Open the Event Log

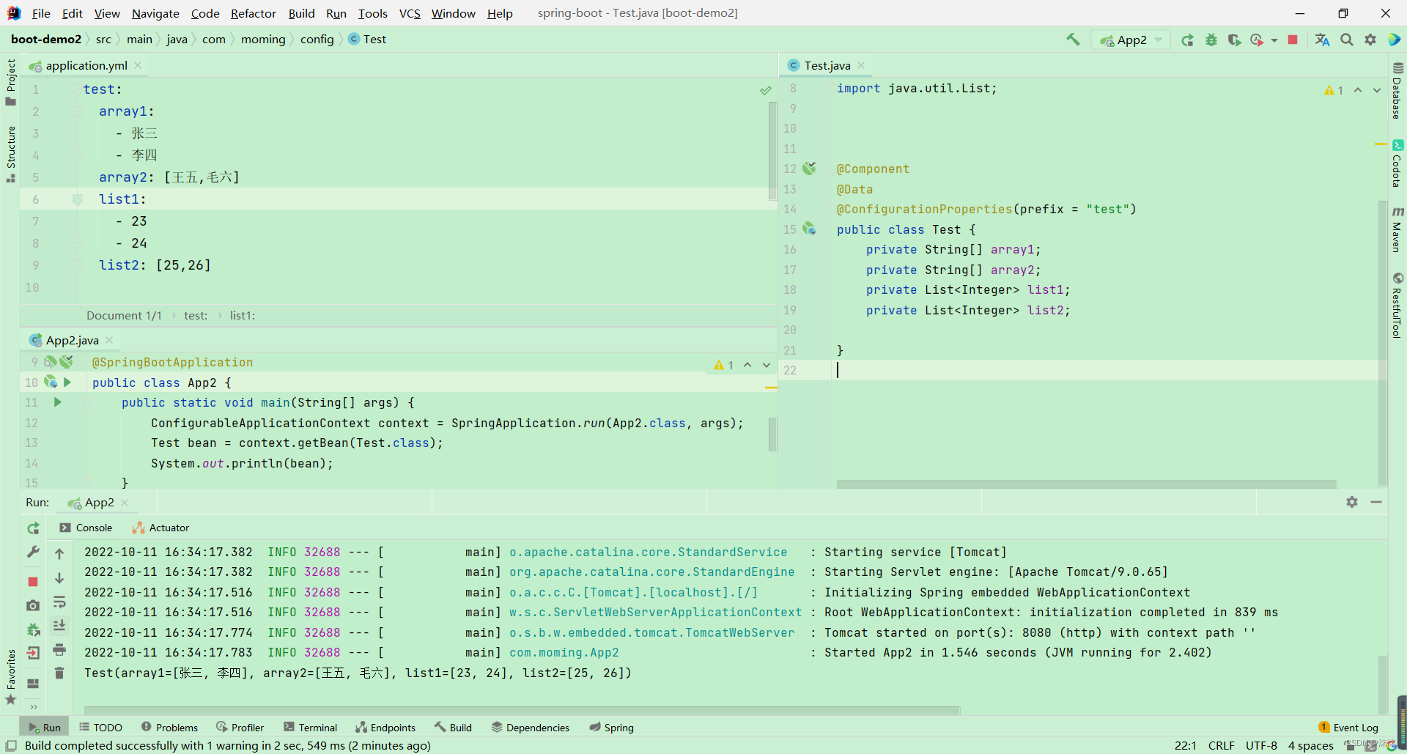pyautogui.click(x=1352, y=727)
